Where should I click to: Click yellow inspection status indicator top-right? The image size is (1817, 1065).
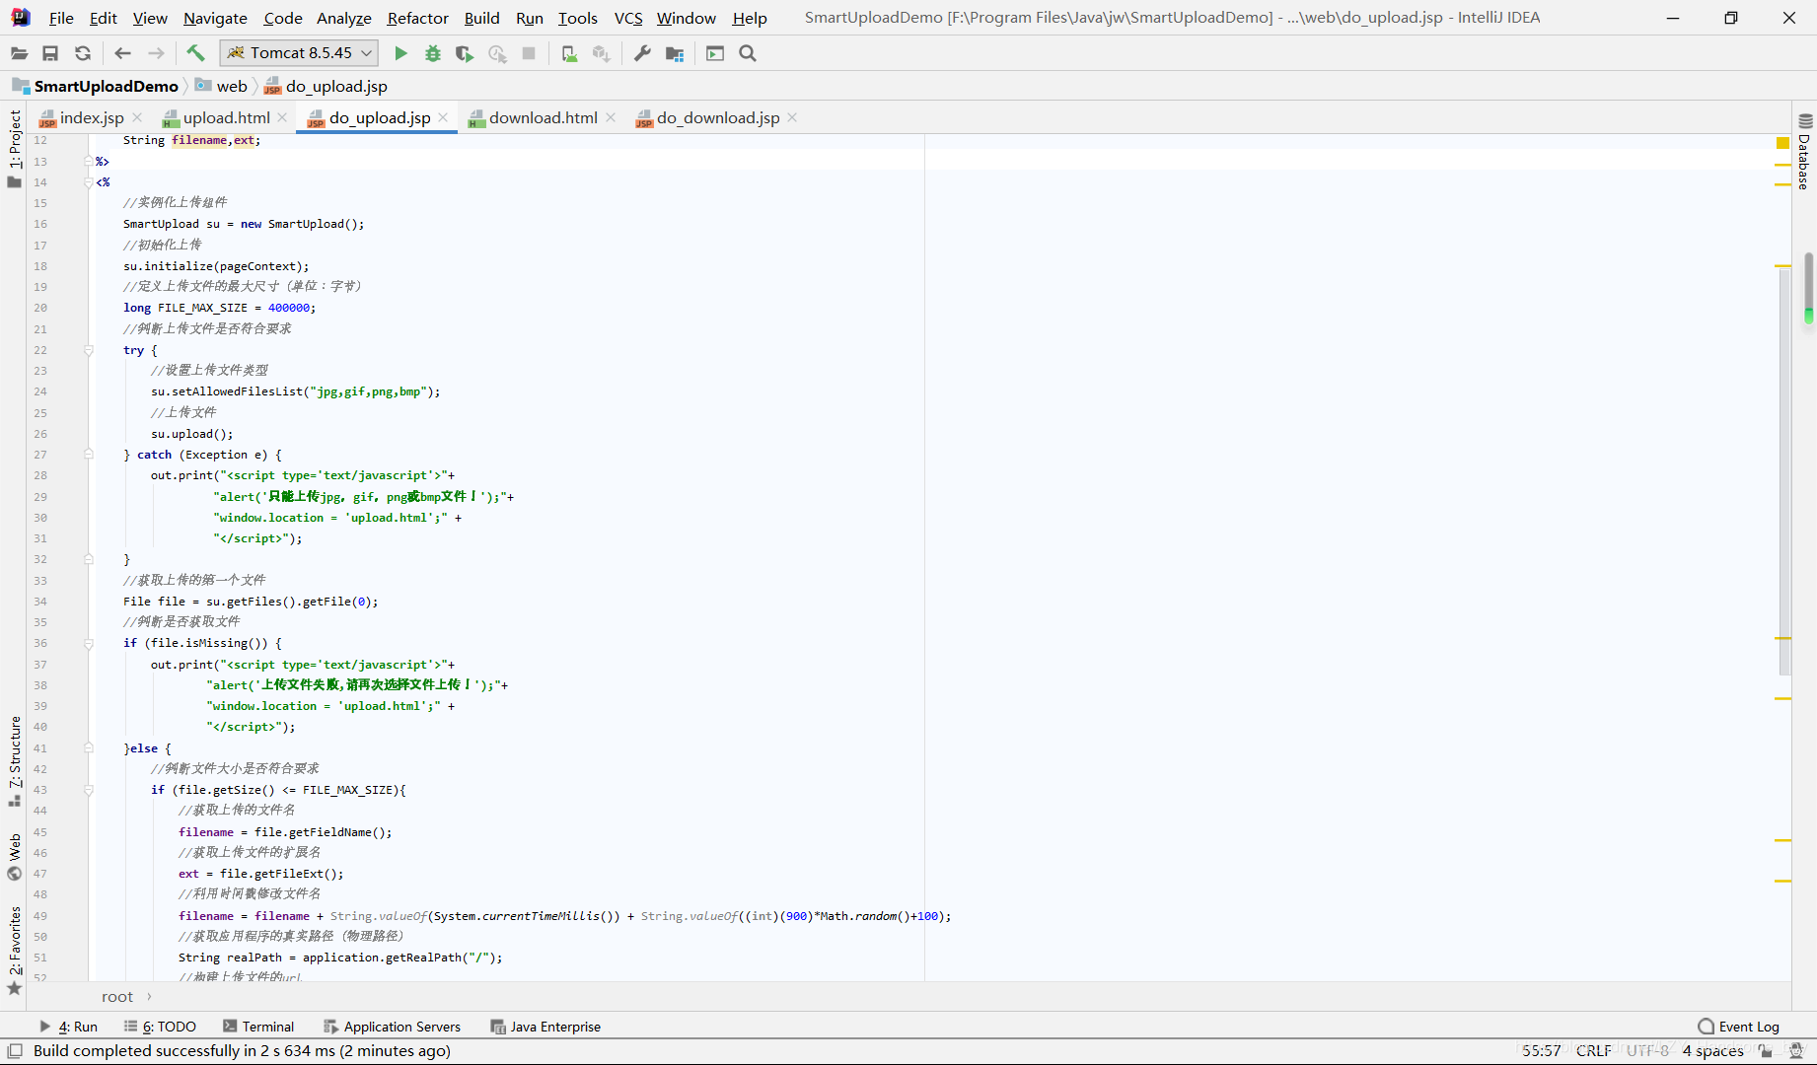click(x=1782, y=144)
